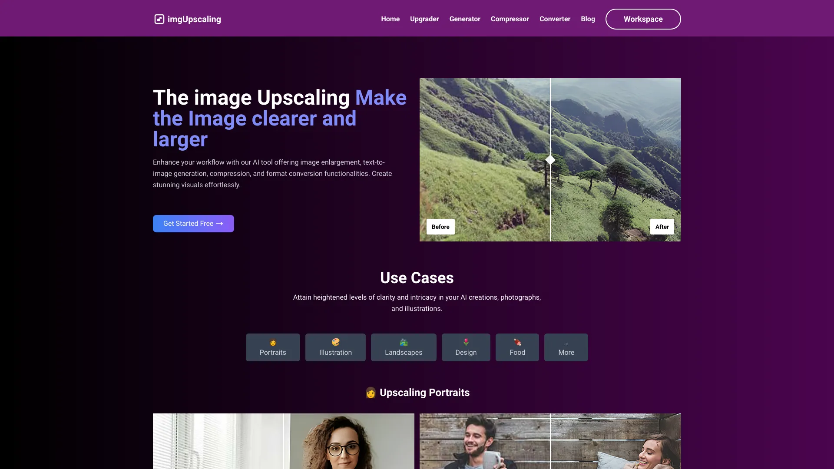Select the Upgrader tool
Viewport: 834px width, 469px height.
[424, 19]
